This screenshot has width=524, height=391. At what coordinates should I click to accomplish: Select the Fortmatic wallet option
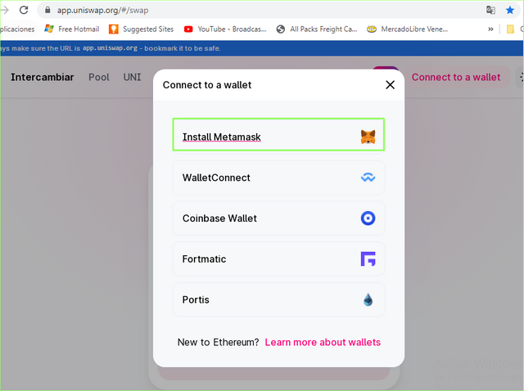(278, 259)
